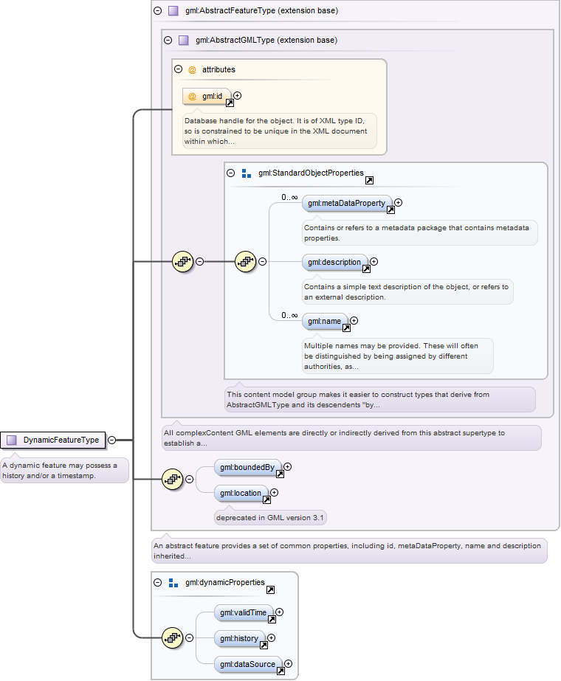Viewport: 561px width, 681px height.
Task: Expand gml:name element details
Action: [x=354, y=320]
